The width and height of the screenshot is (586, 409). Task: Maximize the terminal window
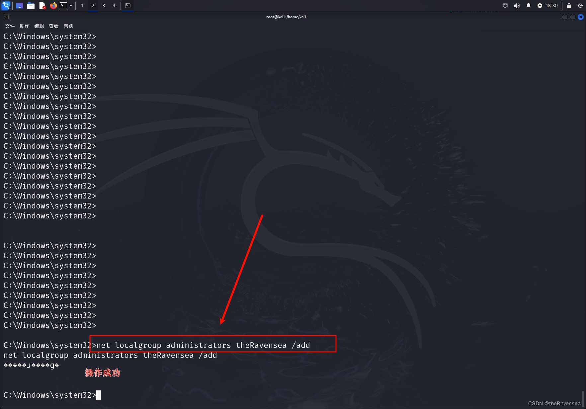pos(572,17)
